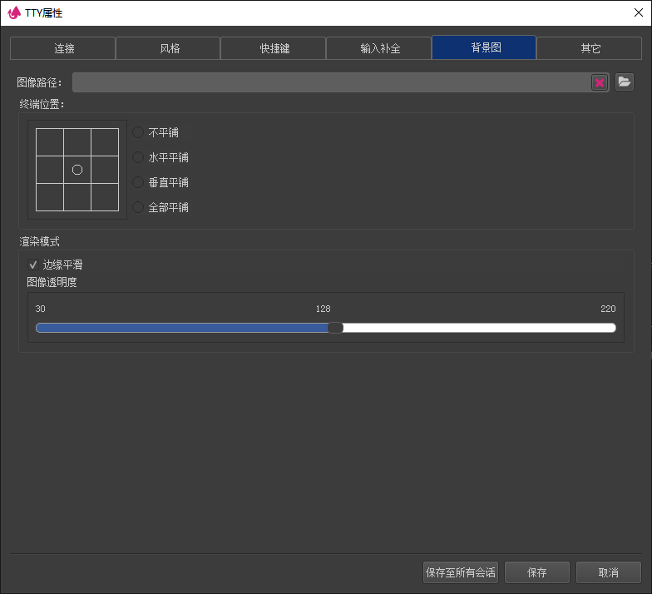The height and width of the screenshot is (594, 652).
Task: Open the 其它 tab
Action: coord(590,48)
